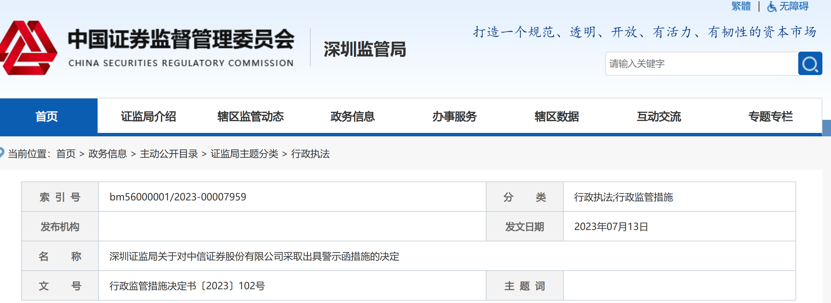Click the 行政执法;行政监管措施 category value
The width and height of the screenshot is (831, 303).
[x=623, y=197]
